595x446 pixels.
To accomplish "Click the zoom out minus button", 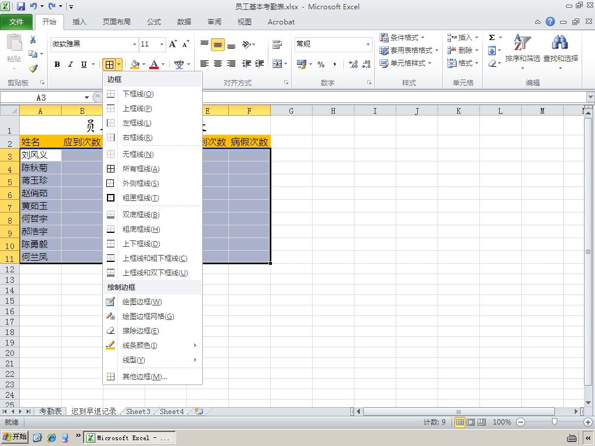I will pos(521,422).
